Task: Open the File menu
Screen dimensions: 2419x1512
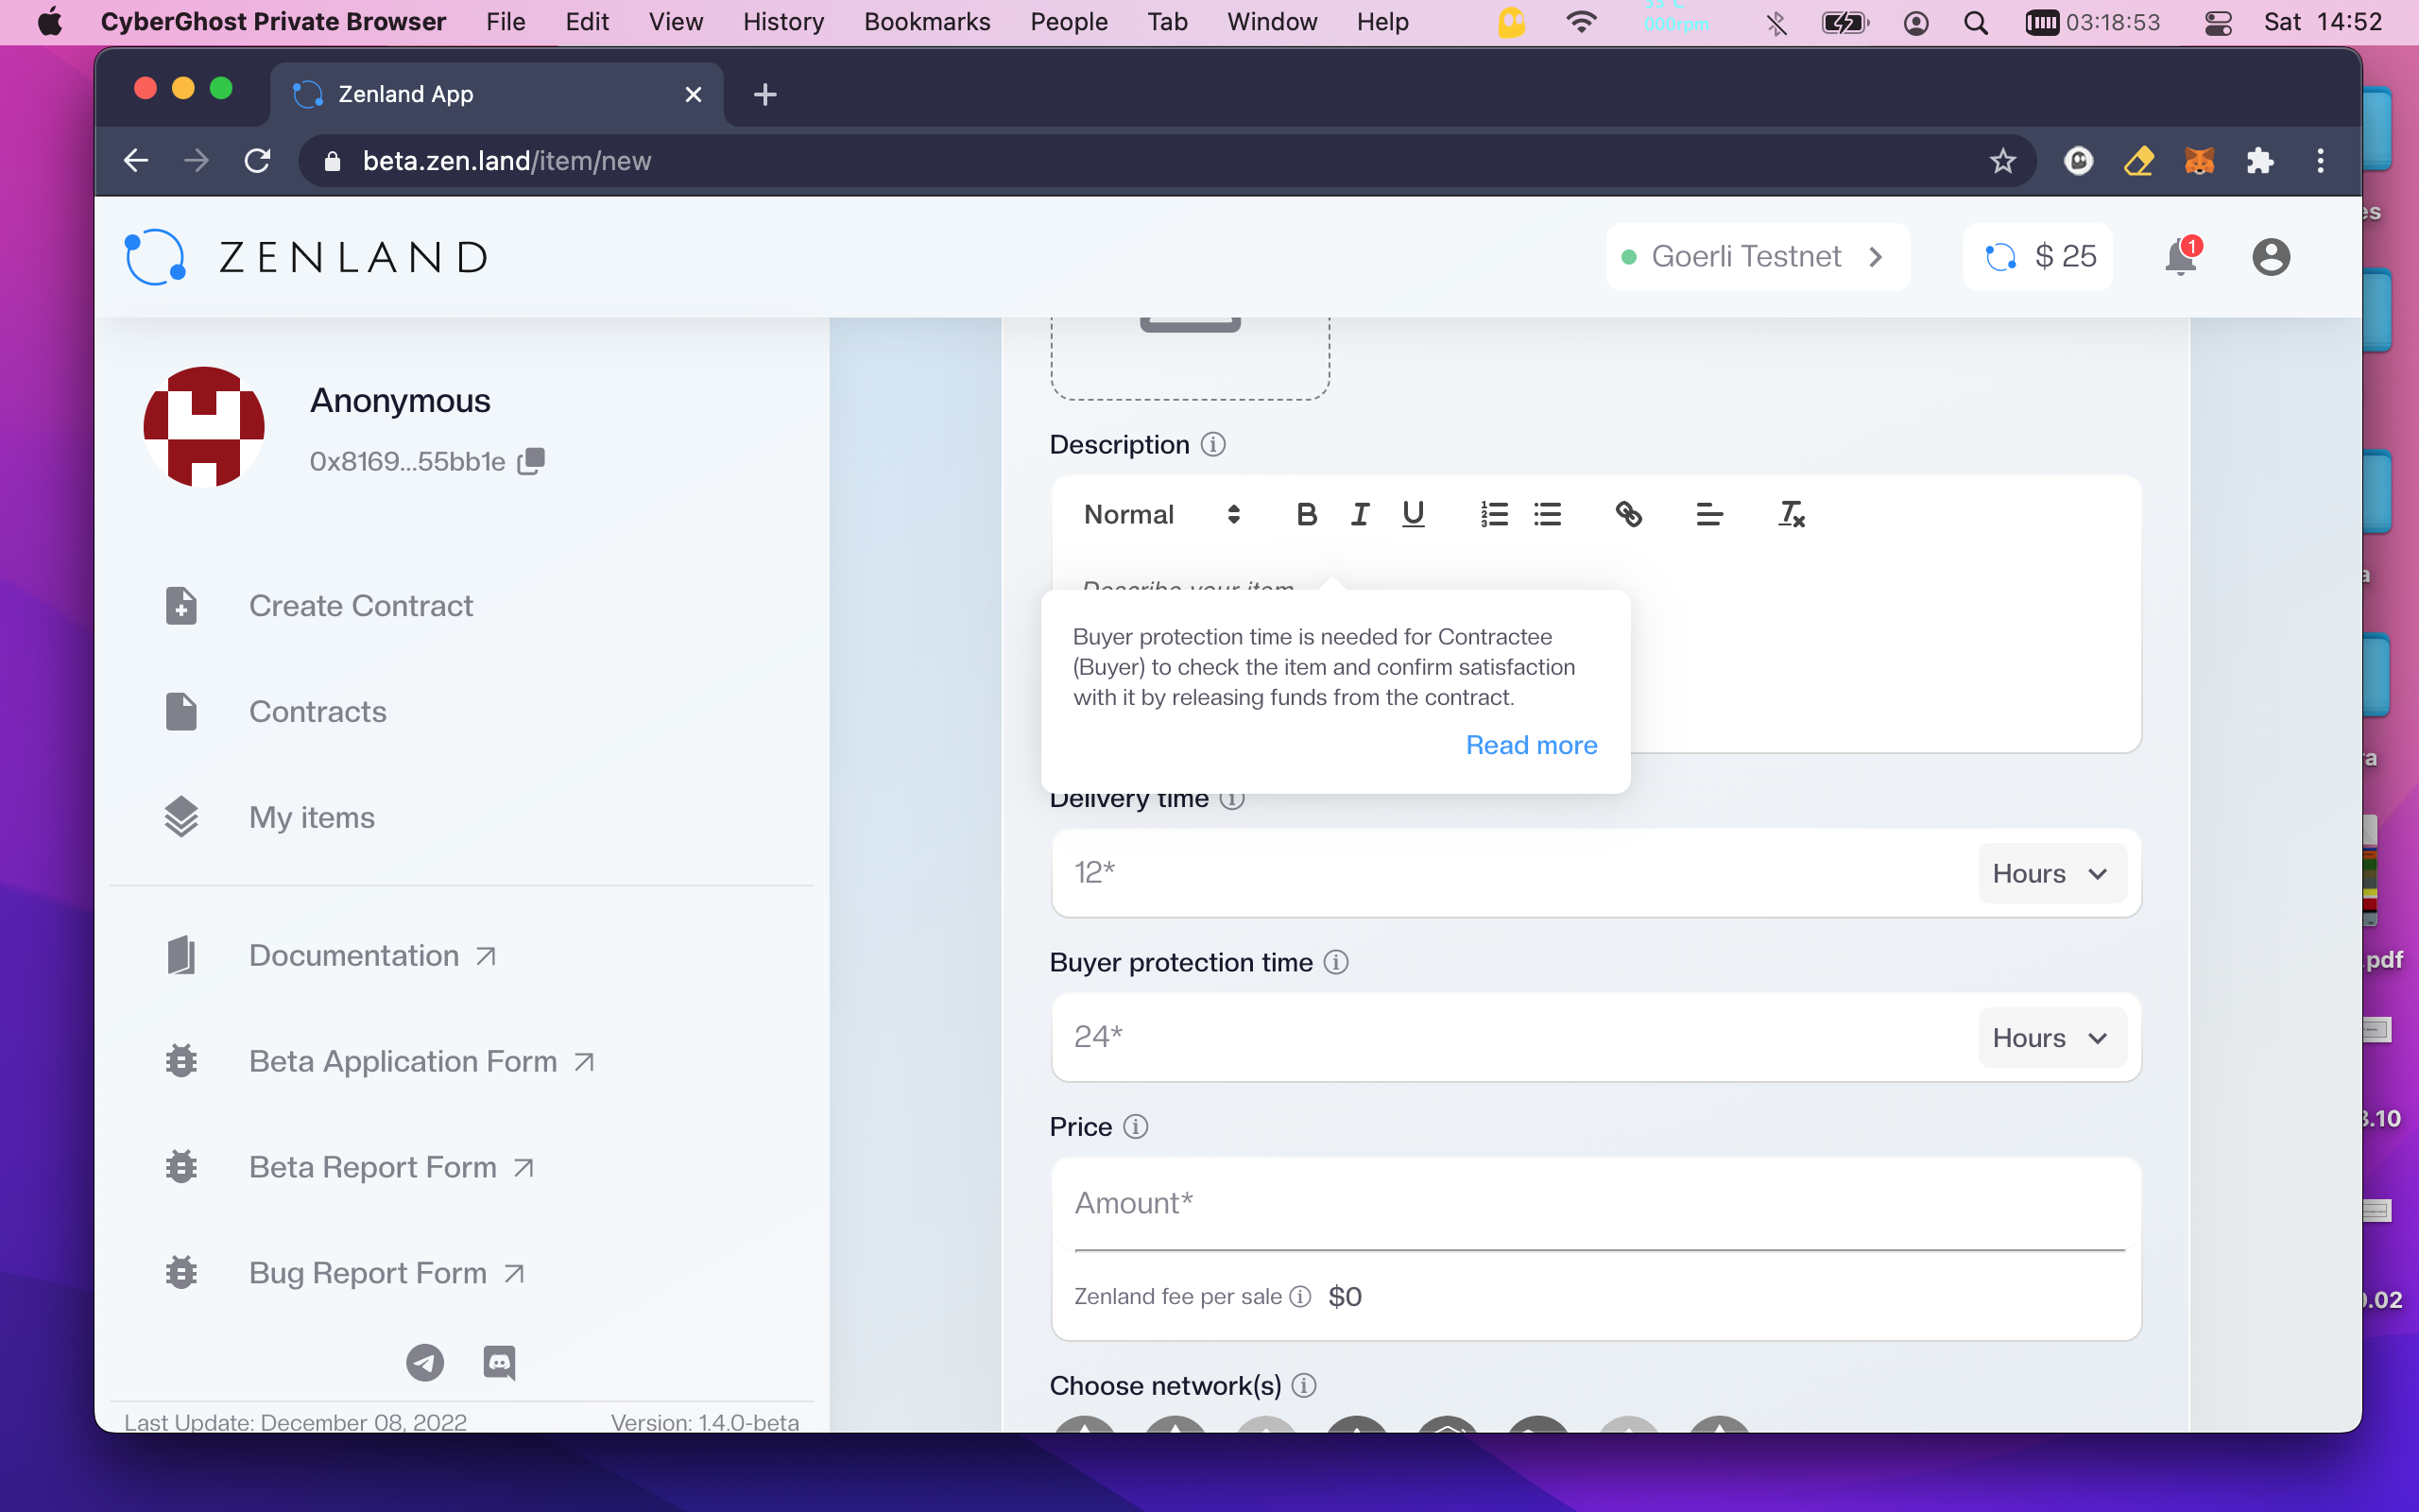Action: [x=505, y=22]
